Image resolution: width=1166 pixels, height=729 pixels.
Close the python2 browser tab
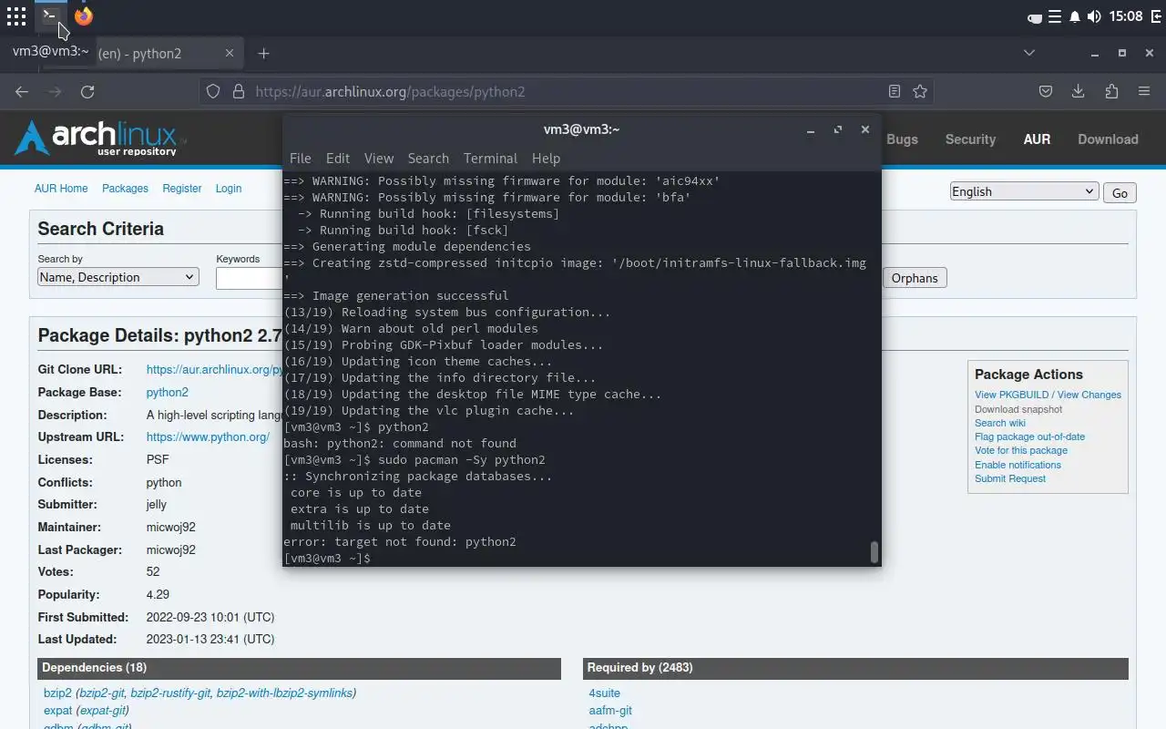230,54
